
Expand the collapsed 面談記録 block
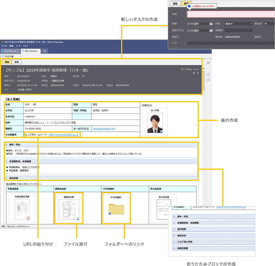174,235
